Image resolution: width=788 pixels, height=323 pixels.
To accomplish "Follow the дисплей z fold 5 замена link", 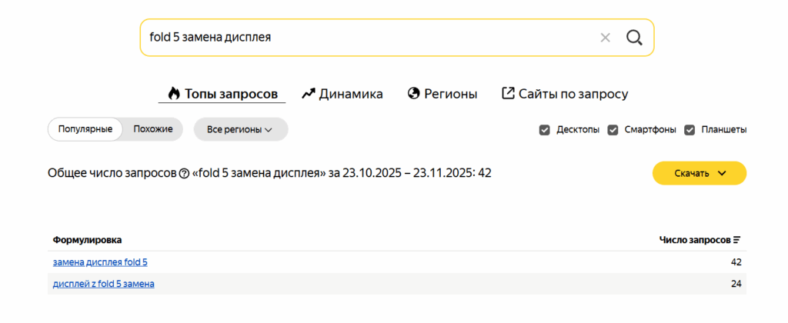I will [103, 284].
